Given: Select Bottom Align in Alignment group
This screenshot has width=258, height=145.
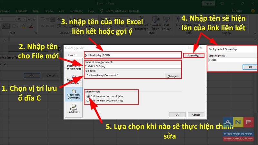Looking at the screenshot, I should point(52,19).
